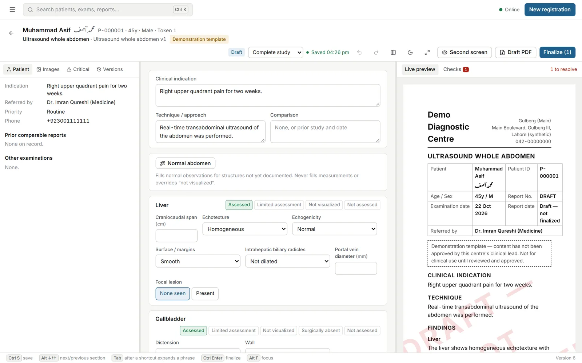
Task: Switch to the Critical tab
Action: tap(78, 69)
